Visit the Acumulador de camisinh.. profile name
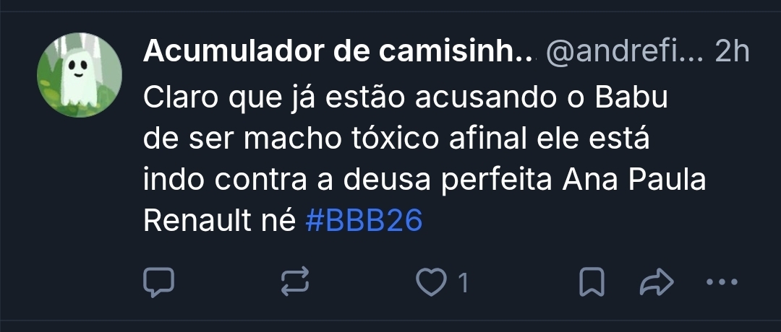The image size is (781, 332). [x=337, y=51]
